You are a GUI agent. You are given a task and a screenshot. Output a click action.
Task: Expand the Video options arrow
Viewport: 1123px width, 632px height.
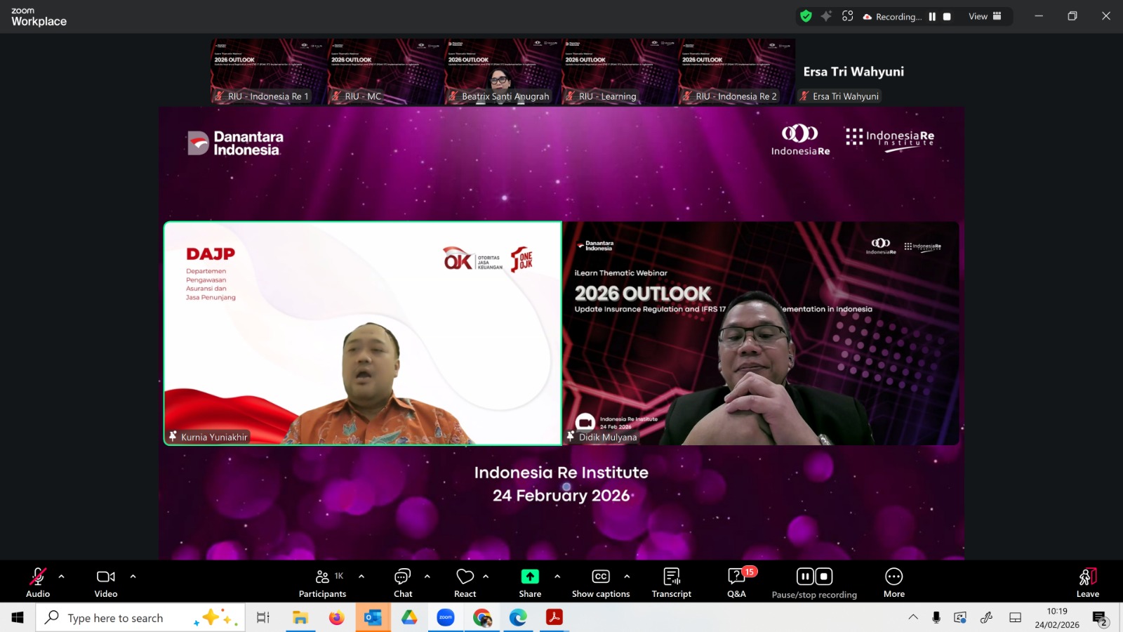pyautogui.click(x=133, y=577)
